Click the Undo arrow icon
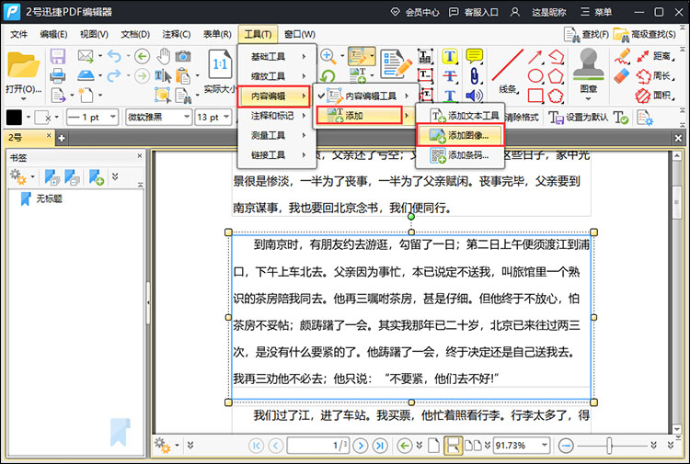690x464 pixels. click(114, 56)
